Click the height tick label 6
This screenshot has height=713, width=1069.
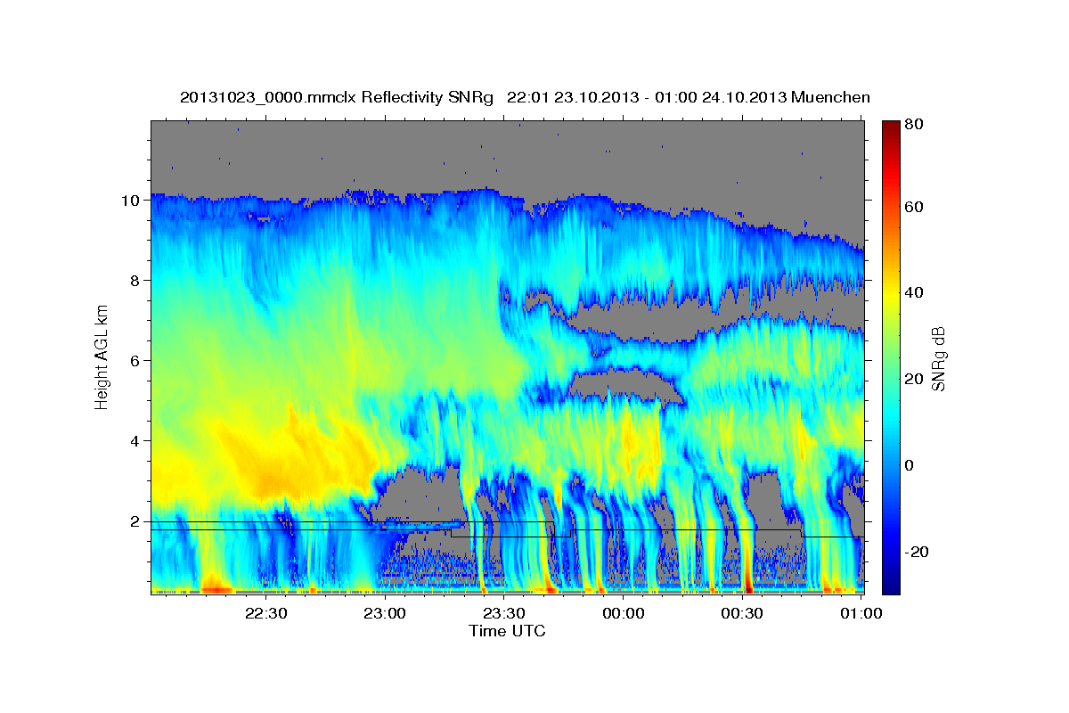click(135, 360)
